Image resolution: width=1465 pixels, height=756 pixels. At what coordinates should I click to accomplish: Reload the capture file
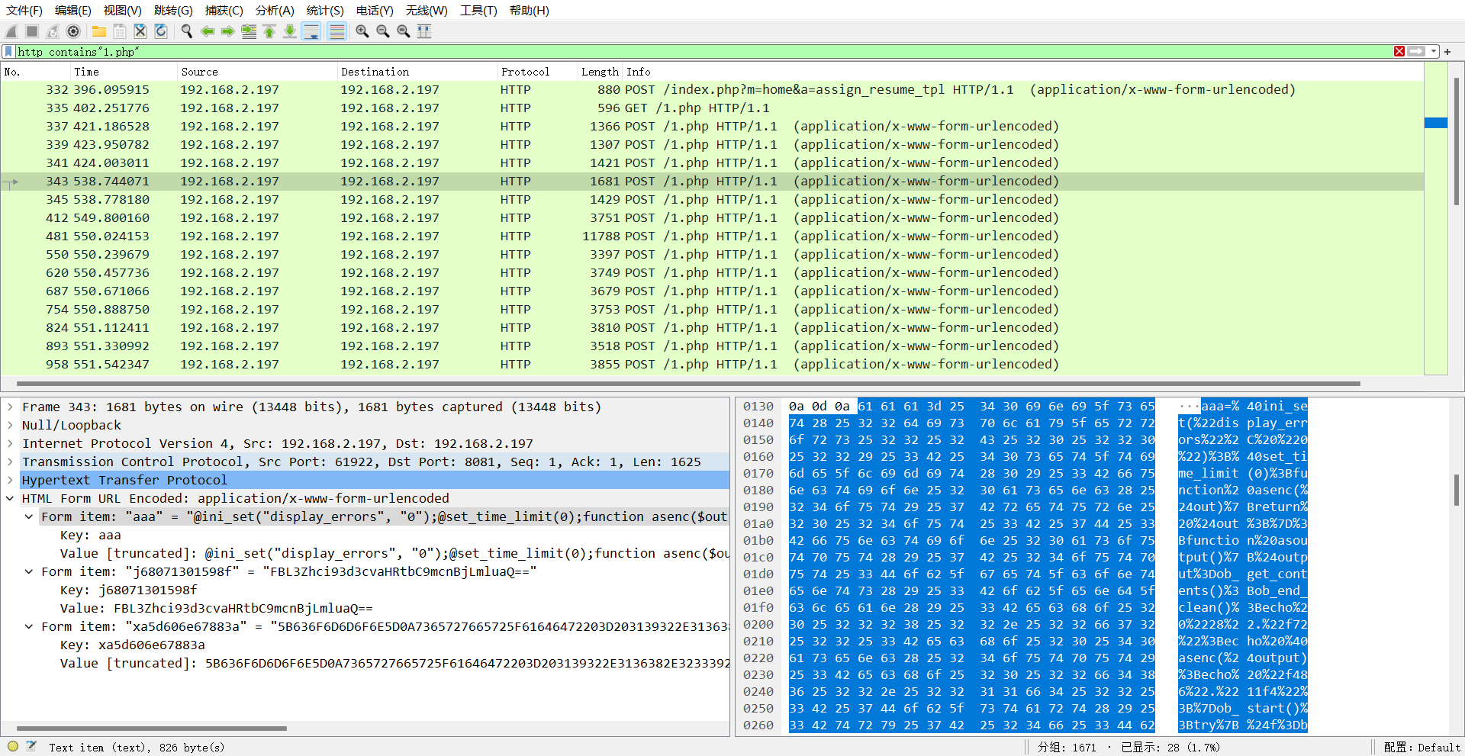coord(161,31)
